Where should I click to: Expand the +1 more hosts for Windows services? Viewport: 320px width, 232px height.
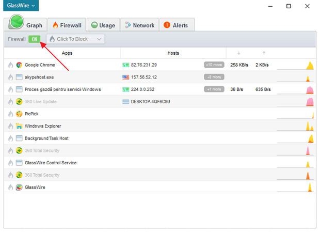click(214, 89)
